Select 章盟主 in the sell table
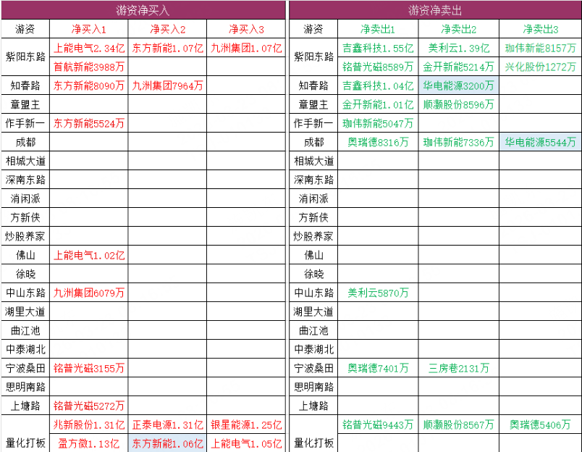Viewport: 582px width, 452px height. click(x=313, y=104)
